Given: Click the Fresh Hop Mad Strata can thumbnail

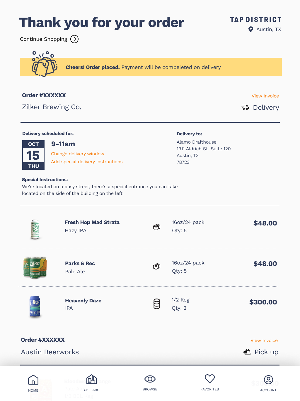Looking at the screenshot, I should 35,229.
